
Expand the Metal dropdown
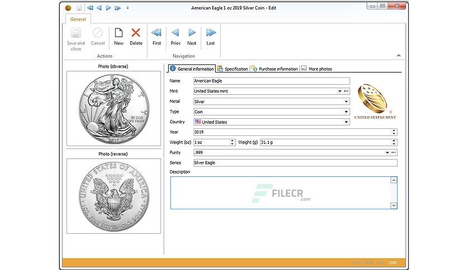pyautogui.click(x=346, y=102)
